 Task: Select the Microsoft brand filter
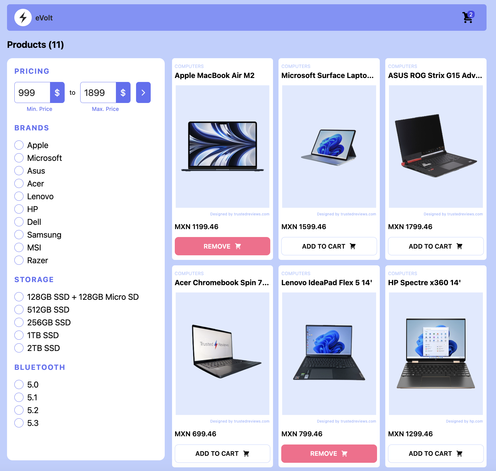click(x=19, y=158)
